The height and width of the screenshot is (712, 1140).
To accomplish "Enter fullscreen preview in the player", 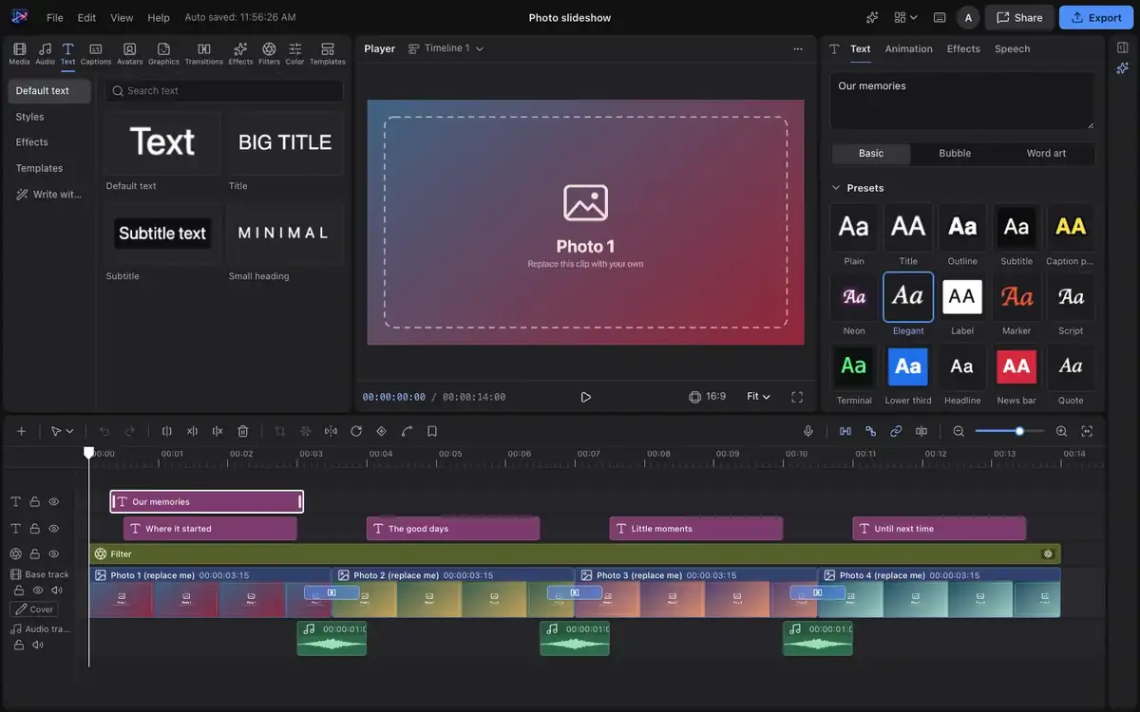I will (797, 397).
